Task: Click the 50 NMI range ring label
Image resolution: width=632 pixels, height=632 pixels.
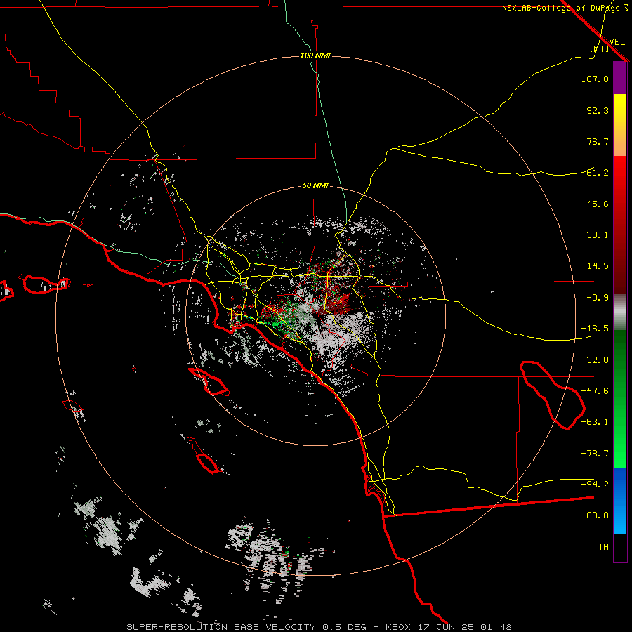Action: tap(315, 186)
